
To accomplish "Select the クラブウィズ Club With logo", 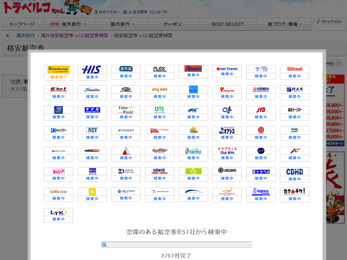I will click(227, 151).
